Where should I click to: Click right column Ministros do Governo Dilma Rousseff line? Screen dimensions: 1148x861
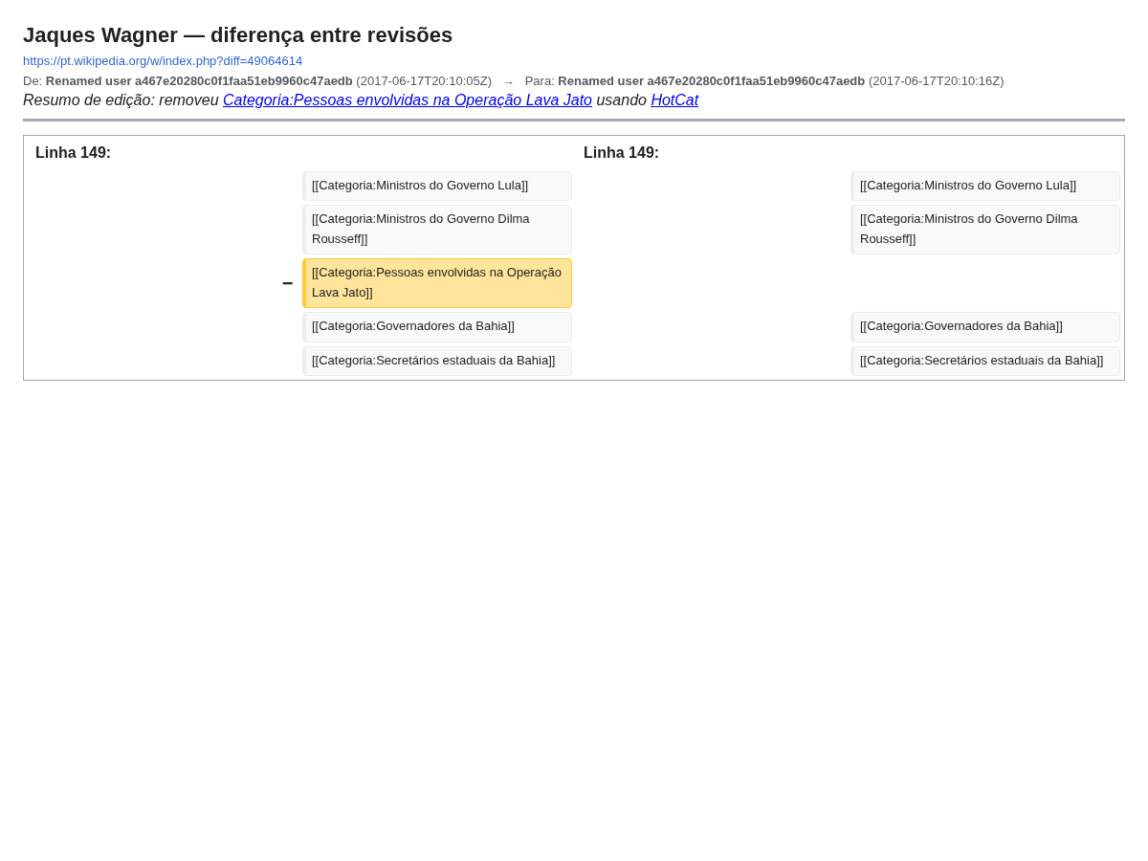tap(985, 230)
